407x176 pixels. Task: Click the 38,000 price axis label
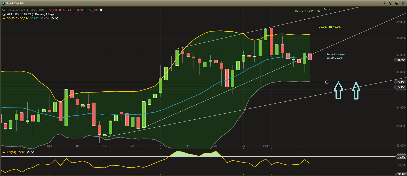point(401,38)
